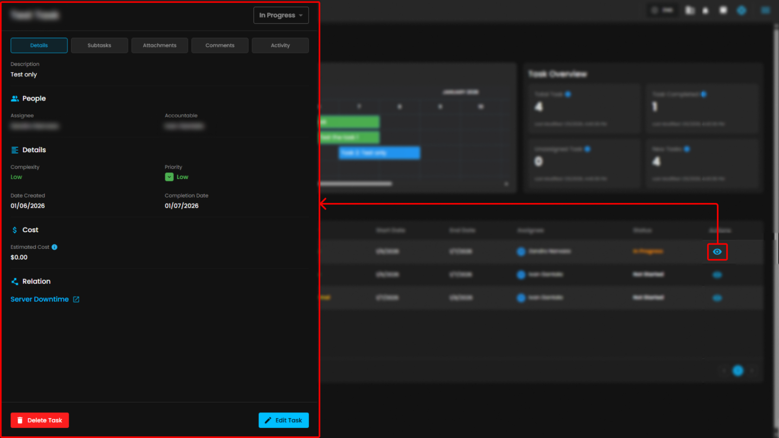Click the Gantt chart horizontal scrollbar

coord(356,184)
